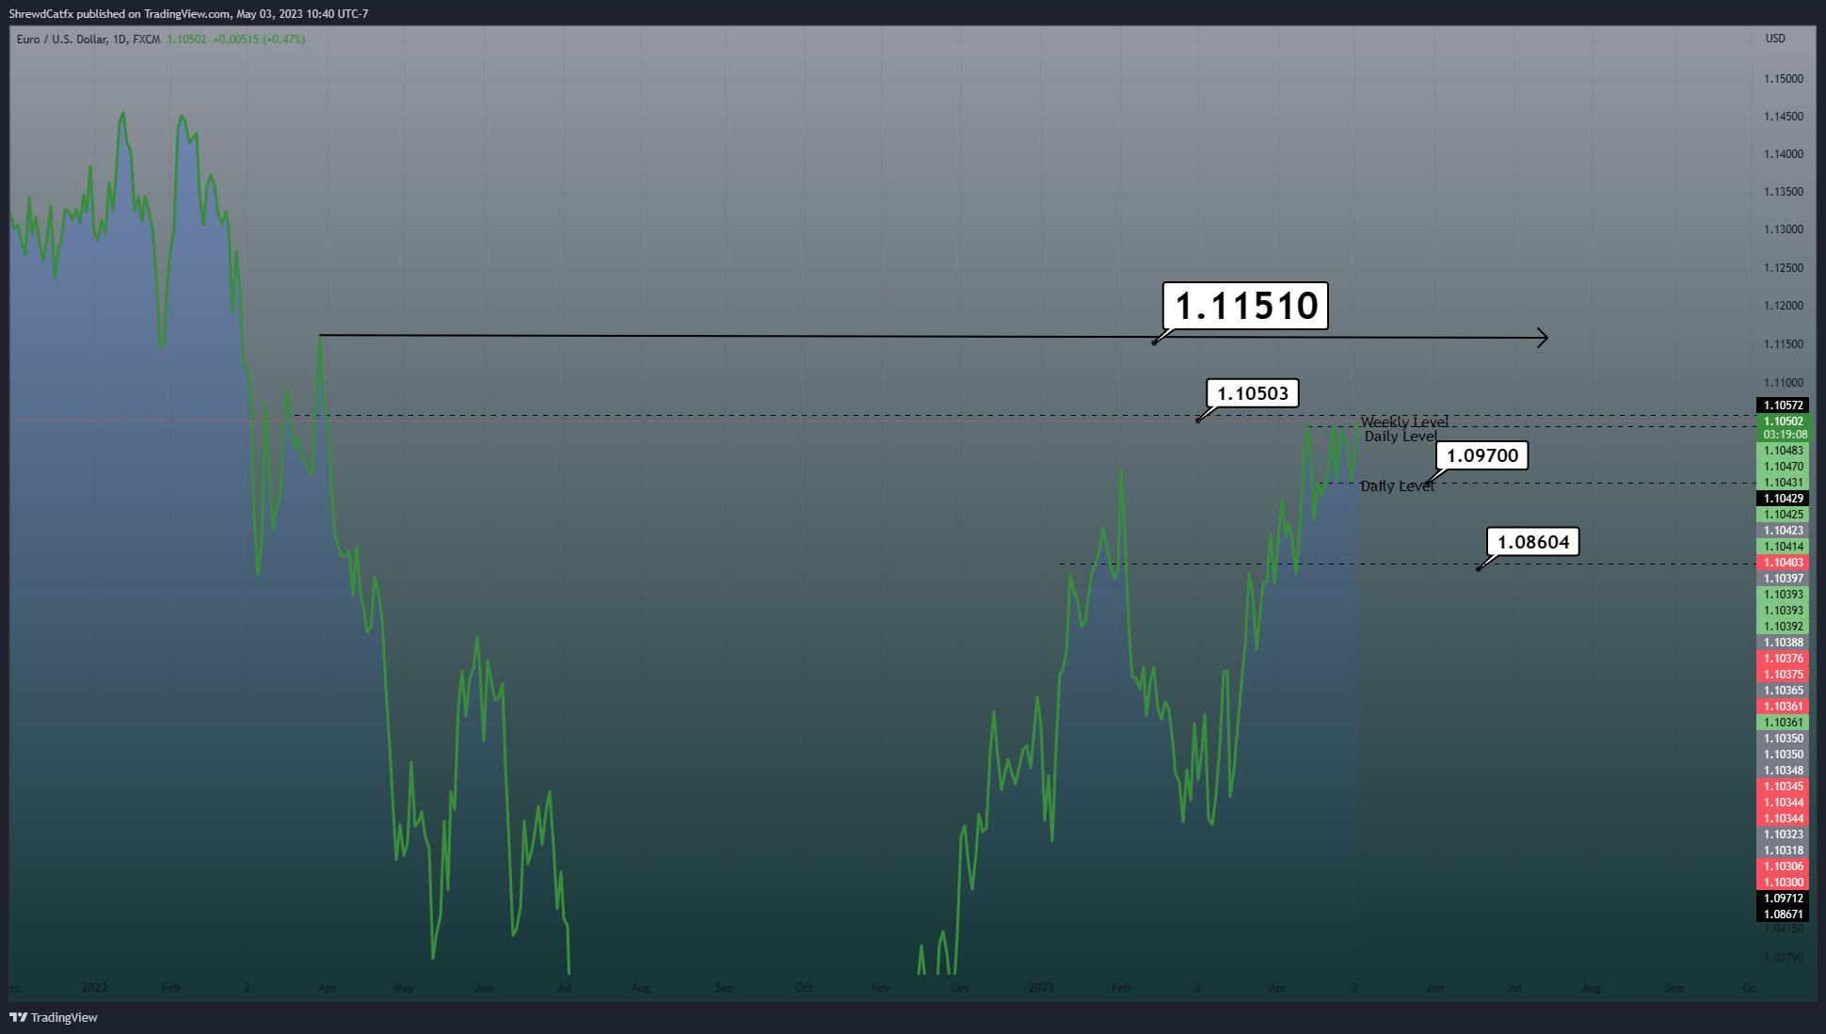
Task: Click the 1.10470 price tag
Action: pos(1783,467)
